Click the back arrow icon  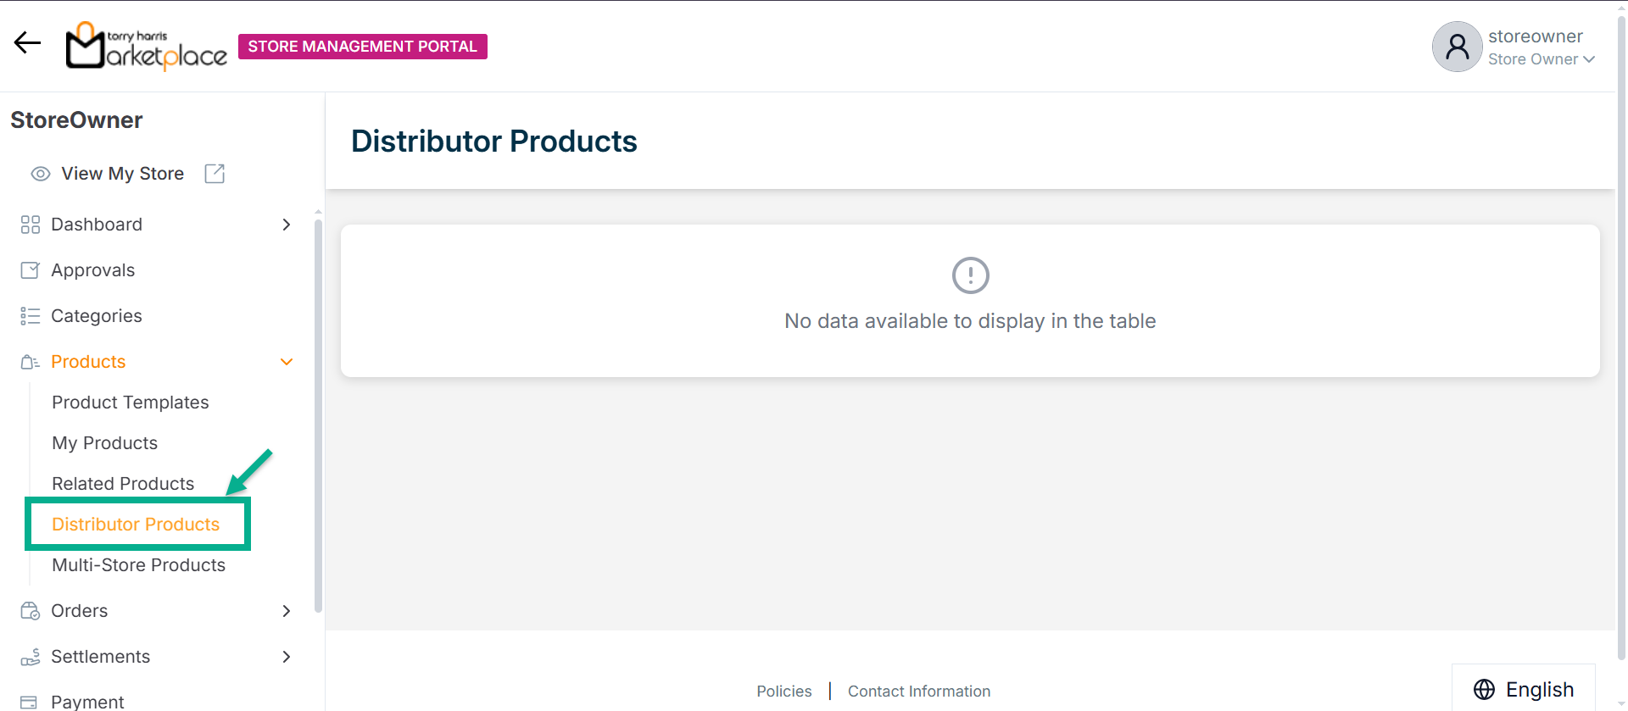coord(27,43)
